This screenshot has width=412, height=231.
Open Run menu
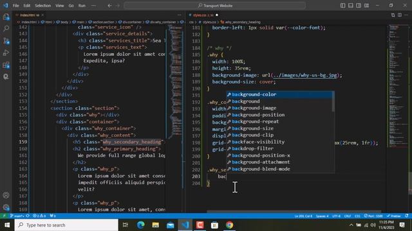[x=82, y=6]
